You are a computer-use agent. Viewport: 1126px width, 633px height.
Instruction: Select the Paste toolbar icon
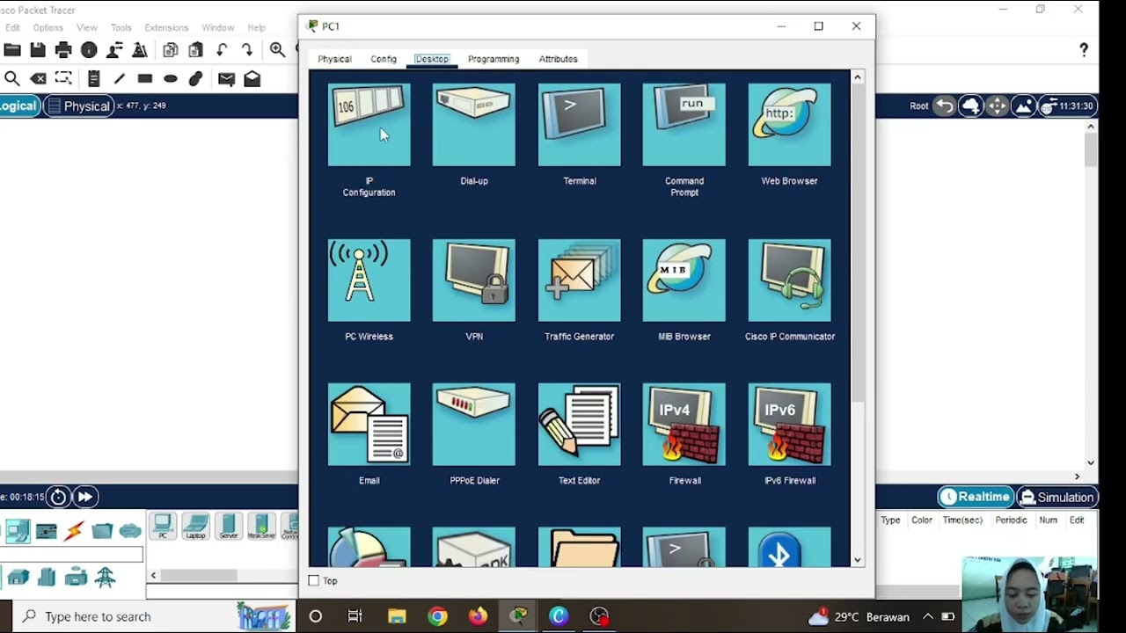coord(196,50)
